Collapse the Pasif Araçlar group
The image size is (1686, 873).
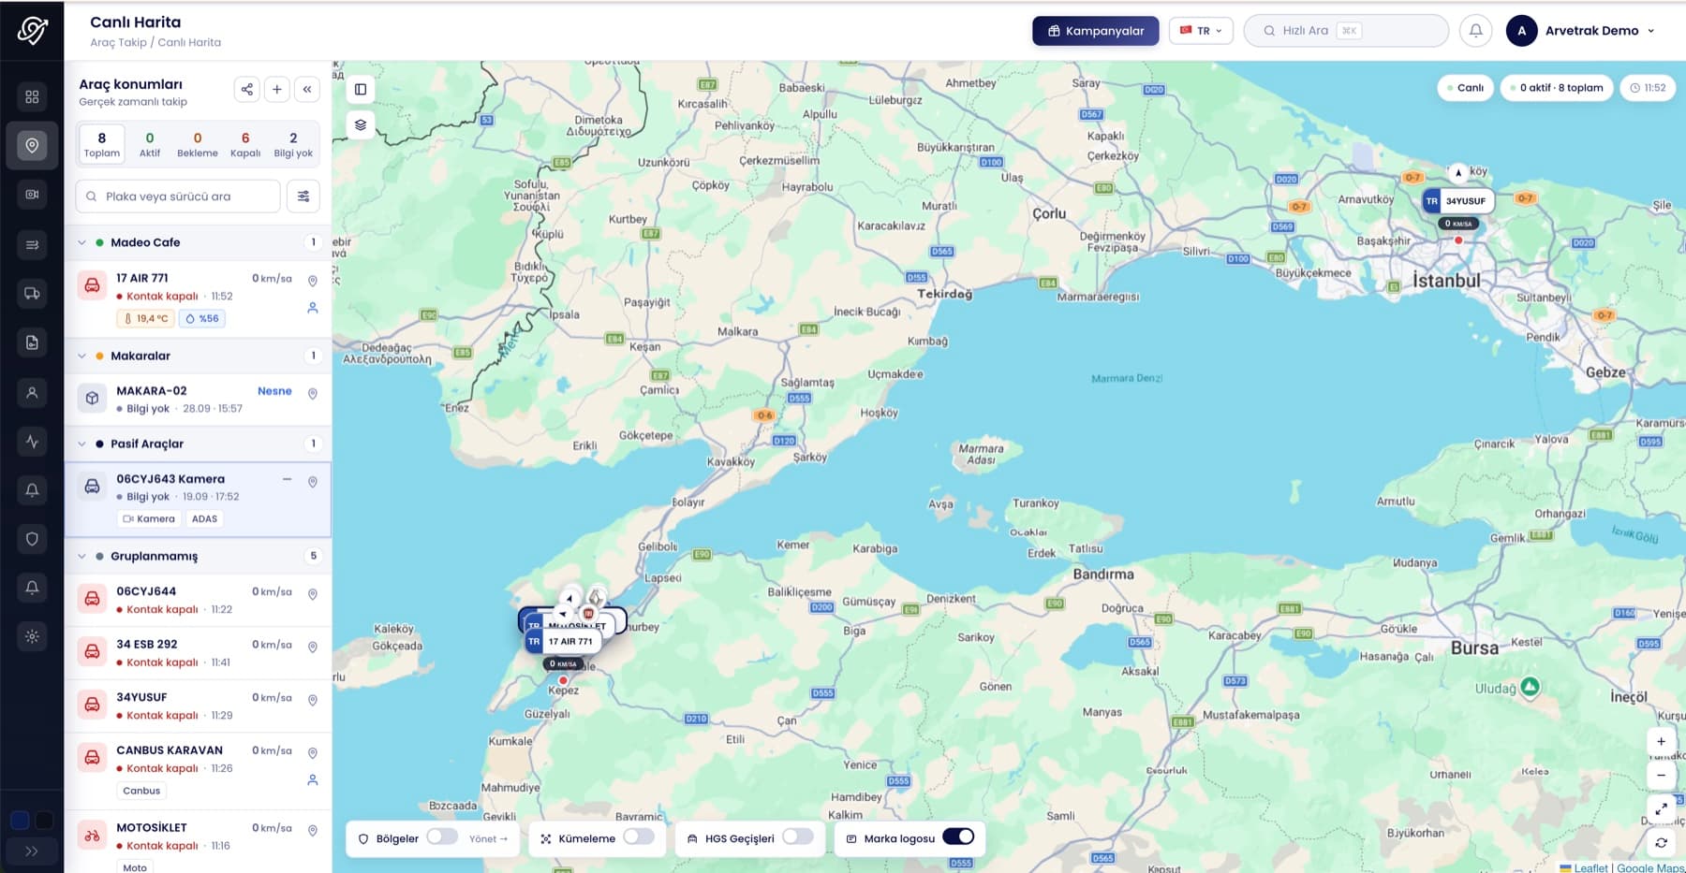(81, 444)
